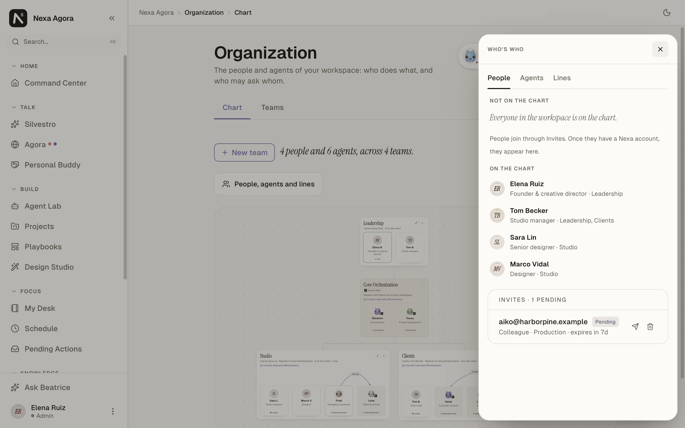Open People, agents and lines button

click(268, 184)
